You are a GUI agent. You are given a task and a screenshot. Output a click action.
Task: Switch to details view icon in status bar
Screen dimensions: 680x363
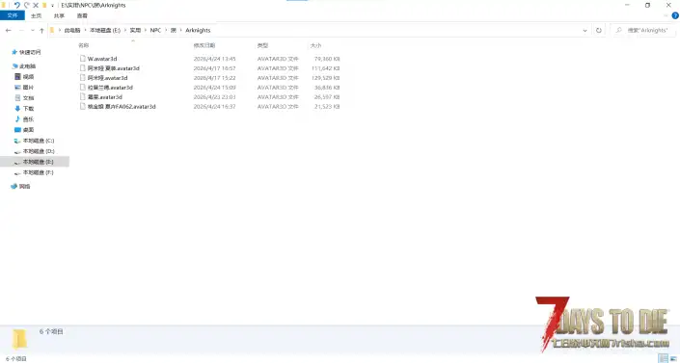(663, 359)
